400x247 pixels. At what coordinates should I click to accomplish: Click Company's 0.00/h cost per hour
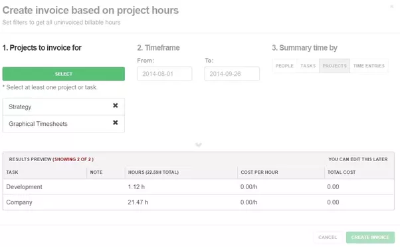(x=249, y=202)
